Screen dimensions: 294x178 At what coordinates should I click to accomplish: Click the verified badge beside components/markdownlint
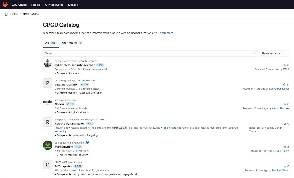pyautogui.click(x=87, y=143)
